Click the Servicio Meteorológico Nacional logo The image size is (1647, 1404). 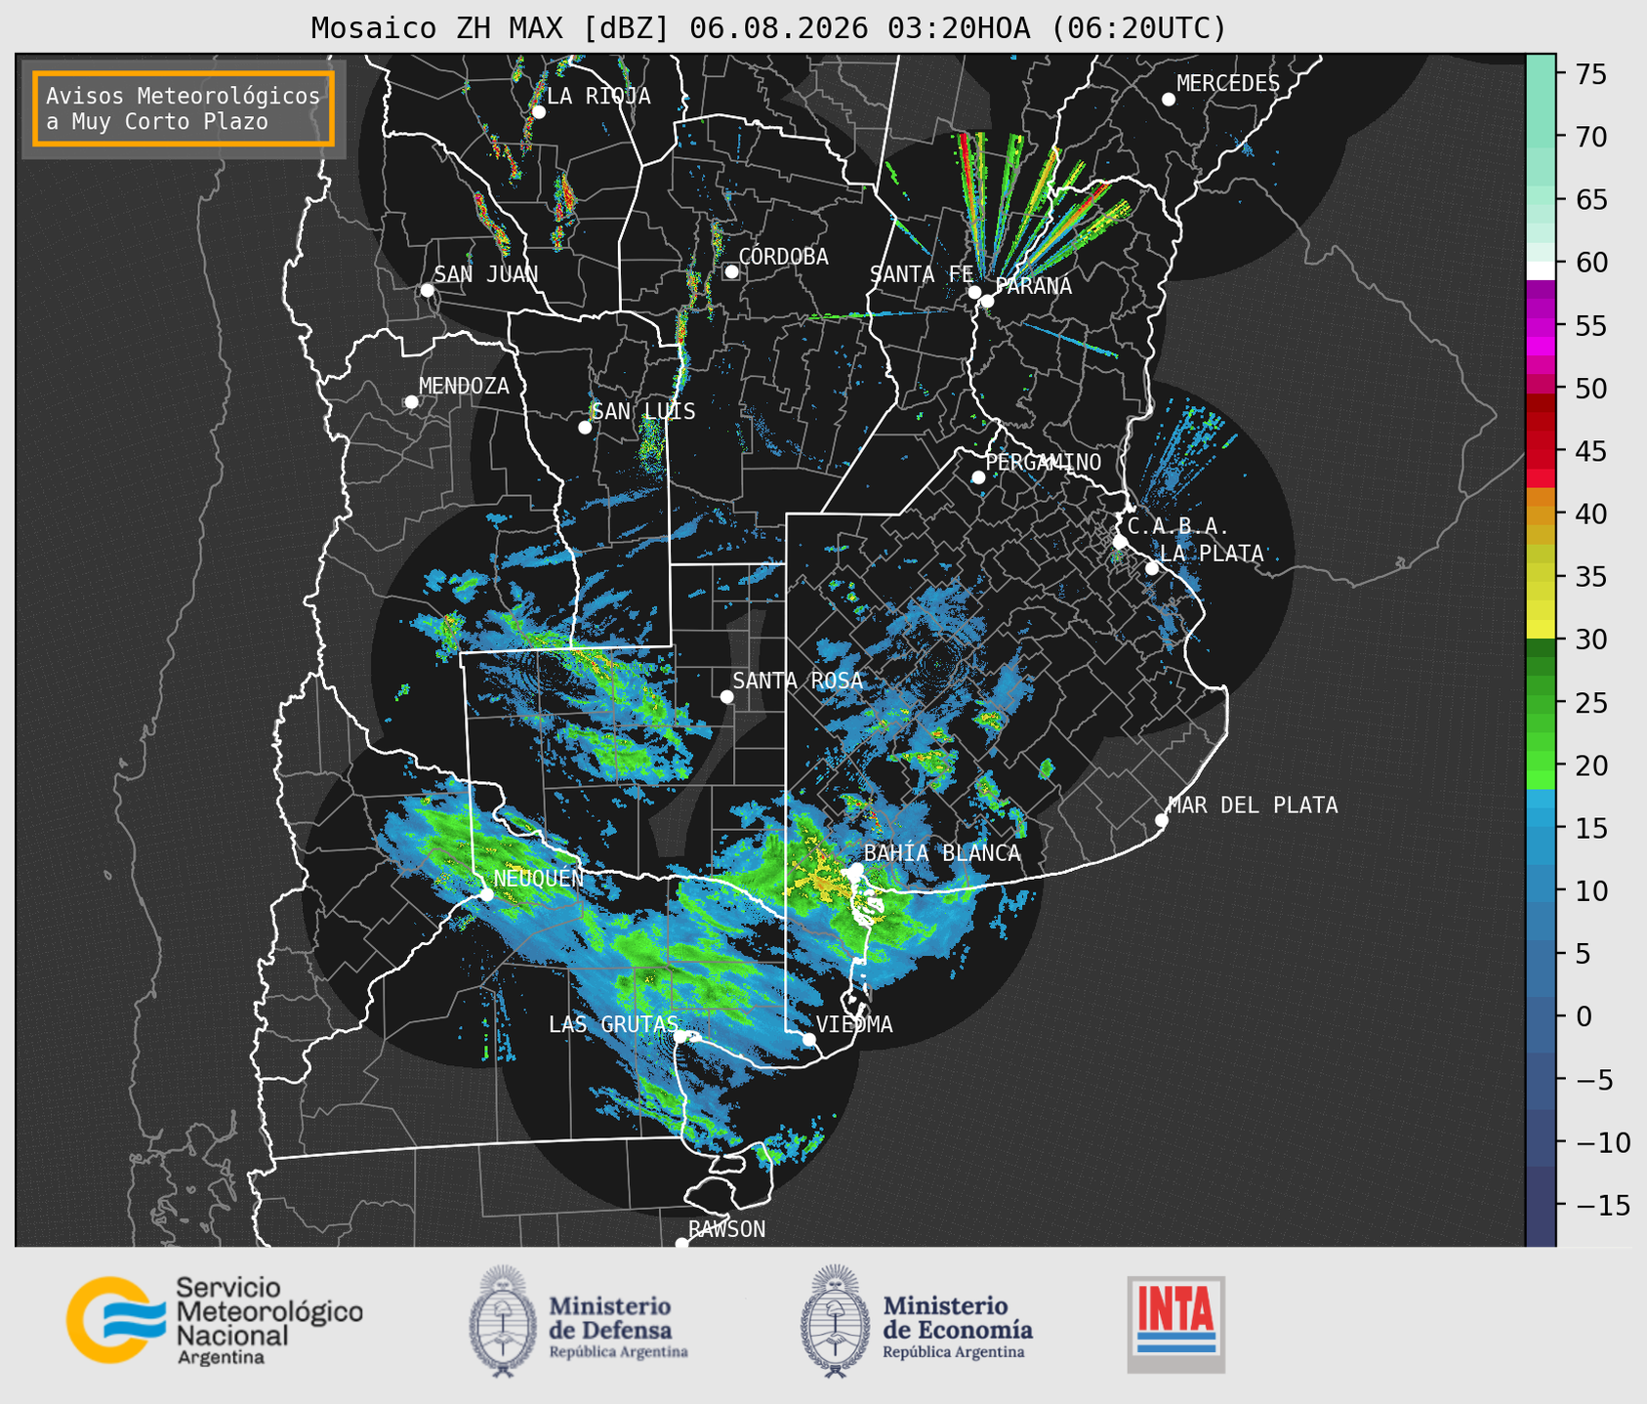[x=214, y=1320]
